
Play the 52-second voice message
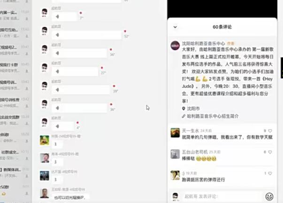[87, 35]
